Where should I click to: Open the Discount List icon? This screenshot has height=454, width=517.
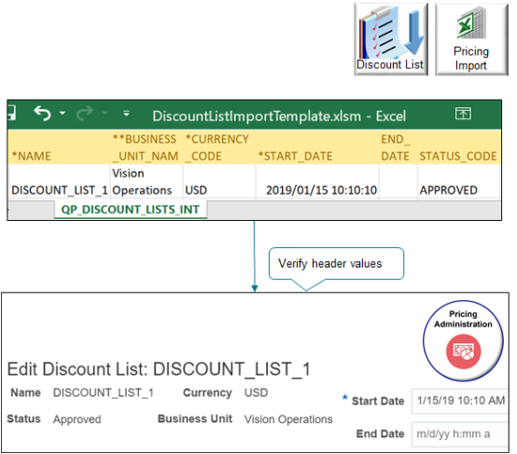pos(391,39)
